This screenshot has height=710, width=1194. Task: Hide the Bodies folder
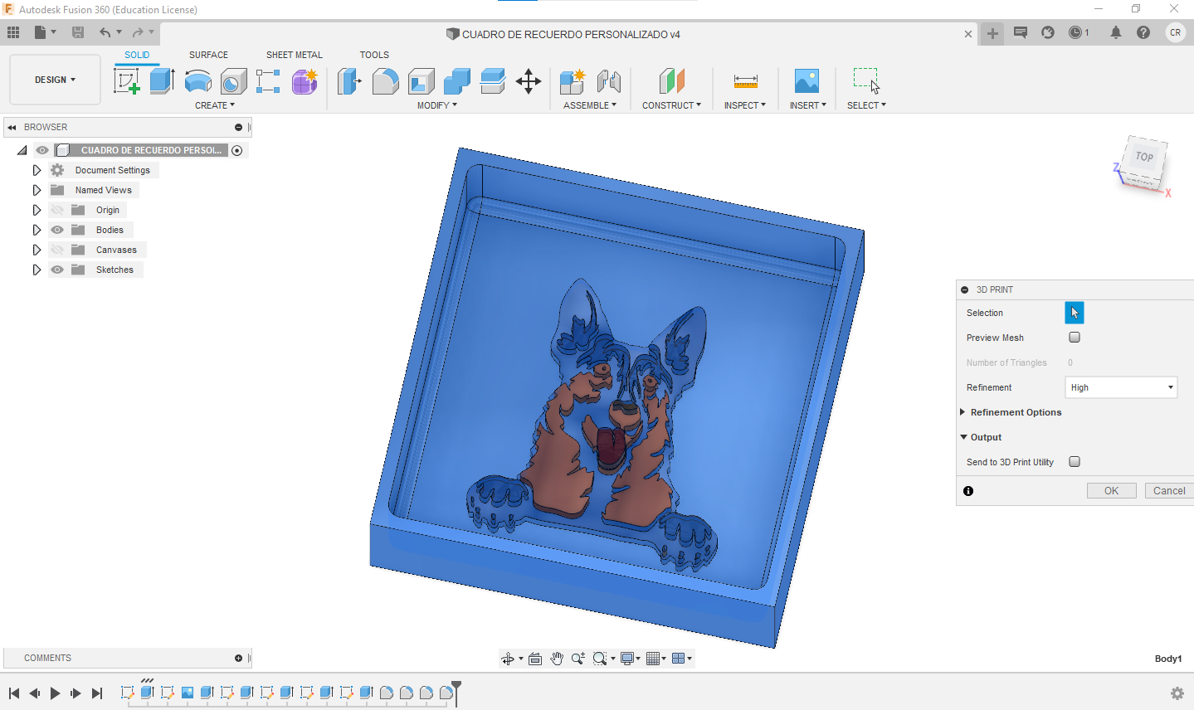point(57,230)
